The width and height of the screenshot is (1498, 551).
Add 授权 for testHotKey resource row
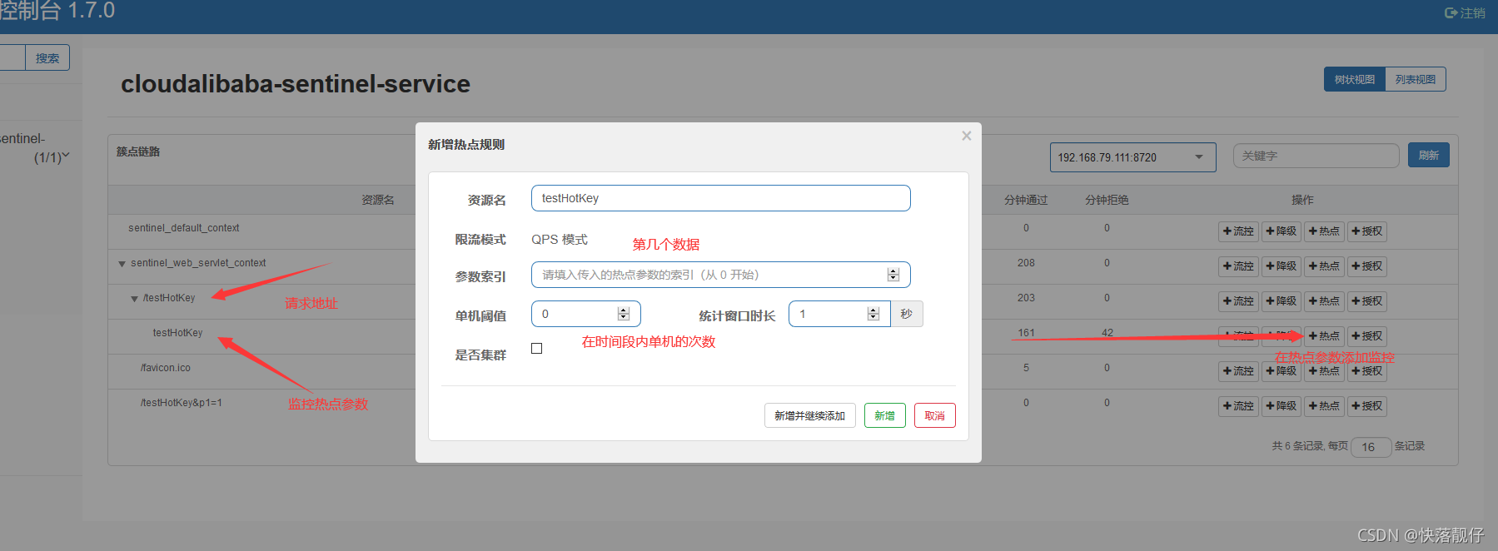coord(1366,336)
